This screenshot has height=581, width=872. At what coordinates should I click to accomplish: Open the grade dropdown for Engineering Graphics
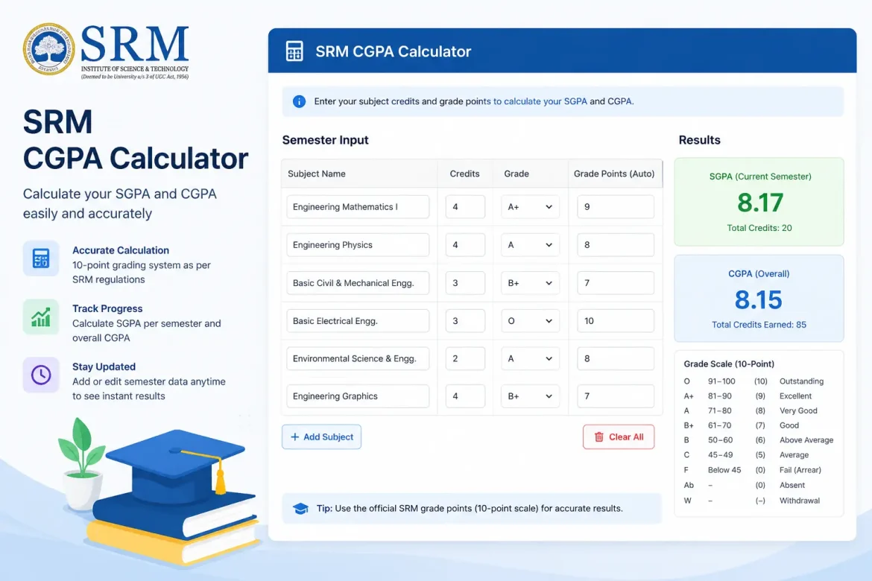[529, 396]
